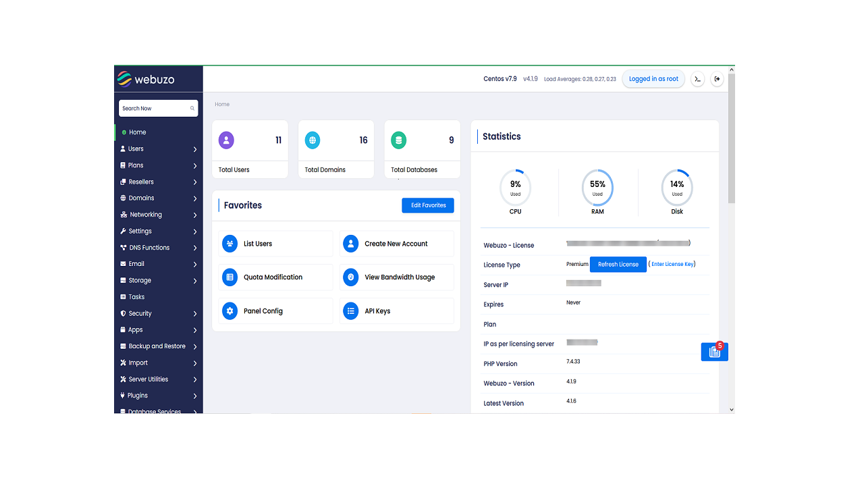The width and height of the screenshot is (864, 486).
Task: Expand the DNS Functions menu chevron
Action: coord(195,248)
